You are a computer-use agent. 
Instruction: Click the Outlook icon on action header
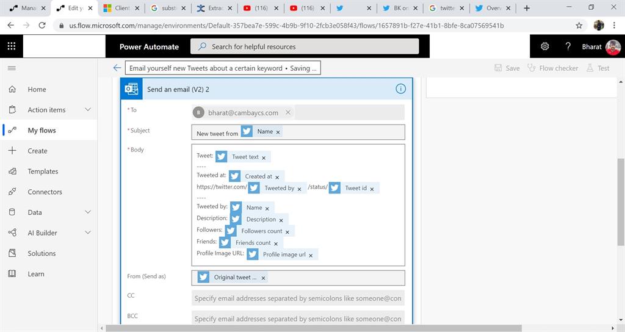click(x=132, y=89)
